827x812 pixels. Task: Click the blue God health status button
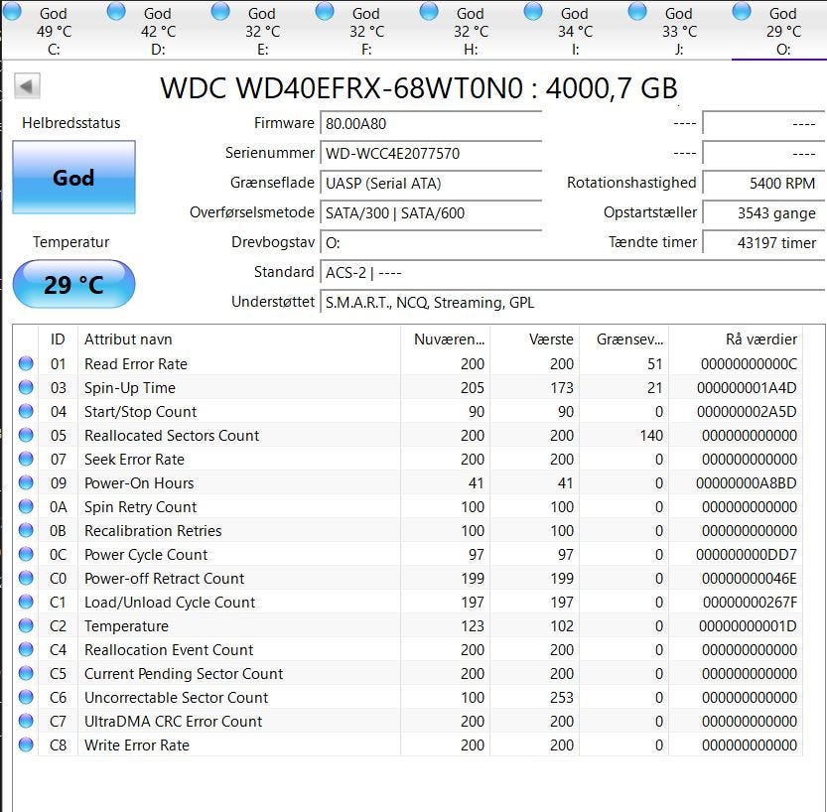[x=73, y=177]
